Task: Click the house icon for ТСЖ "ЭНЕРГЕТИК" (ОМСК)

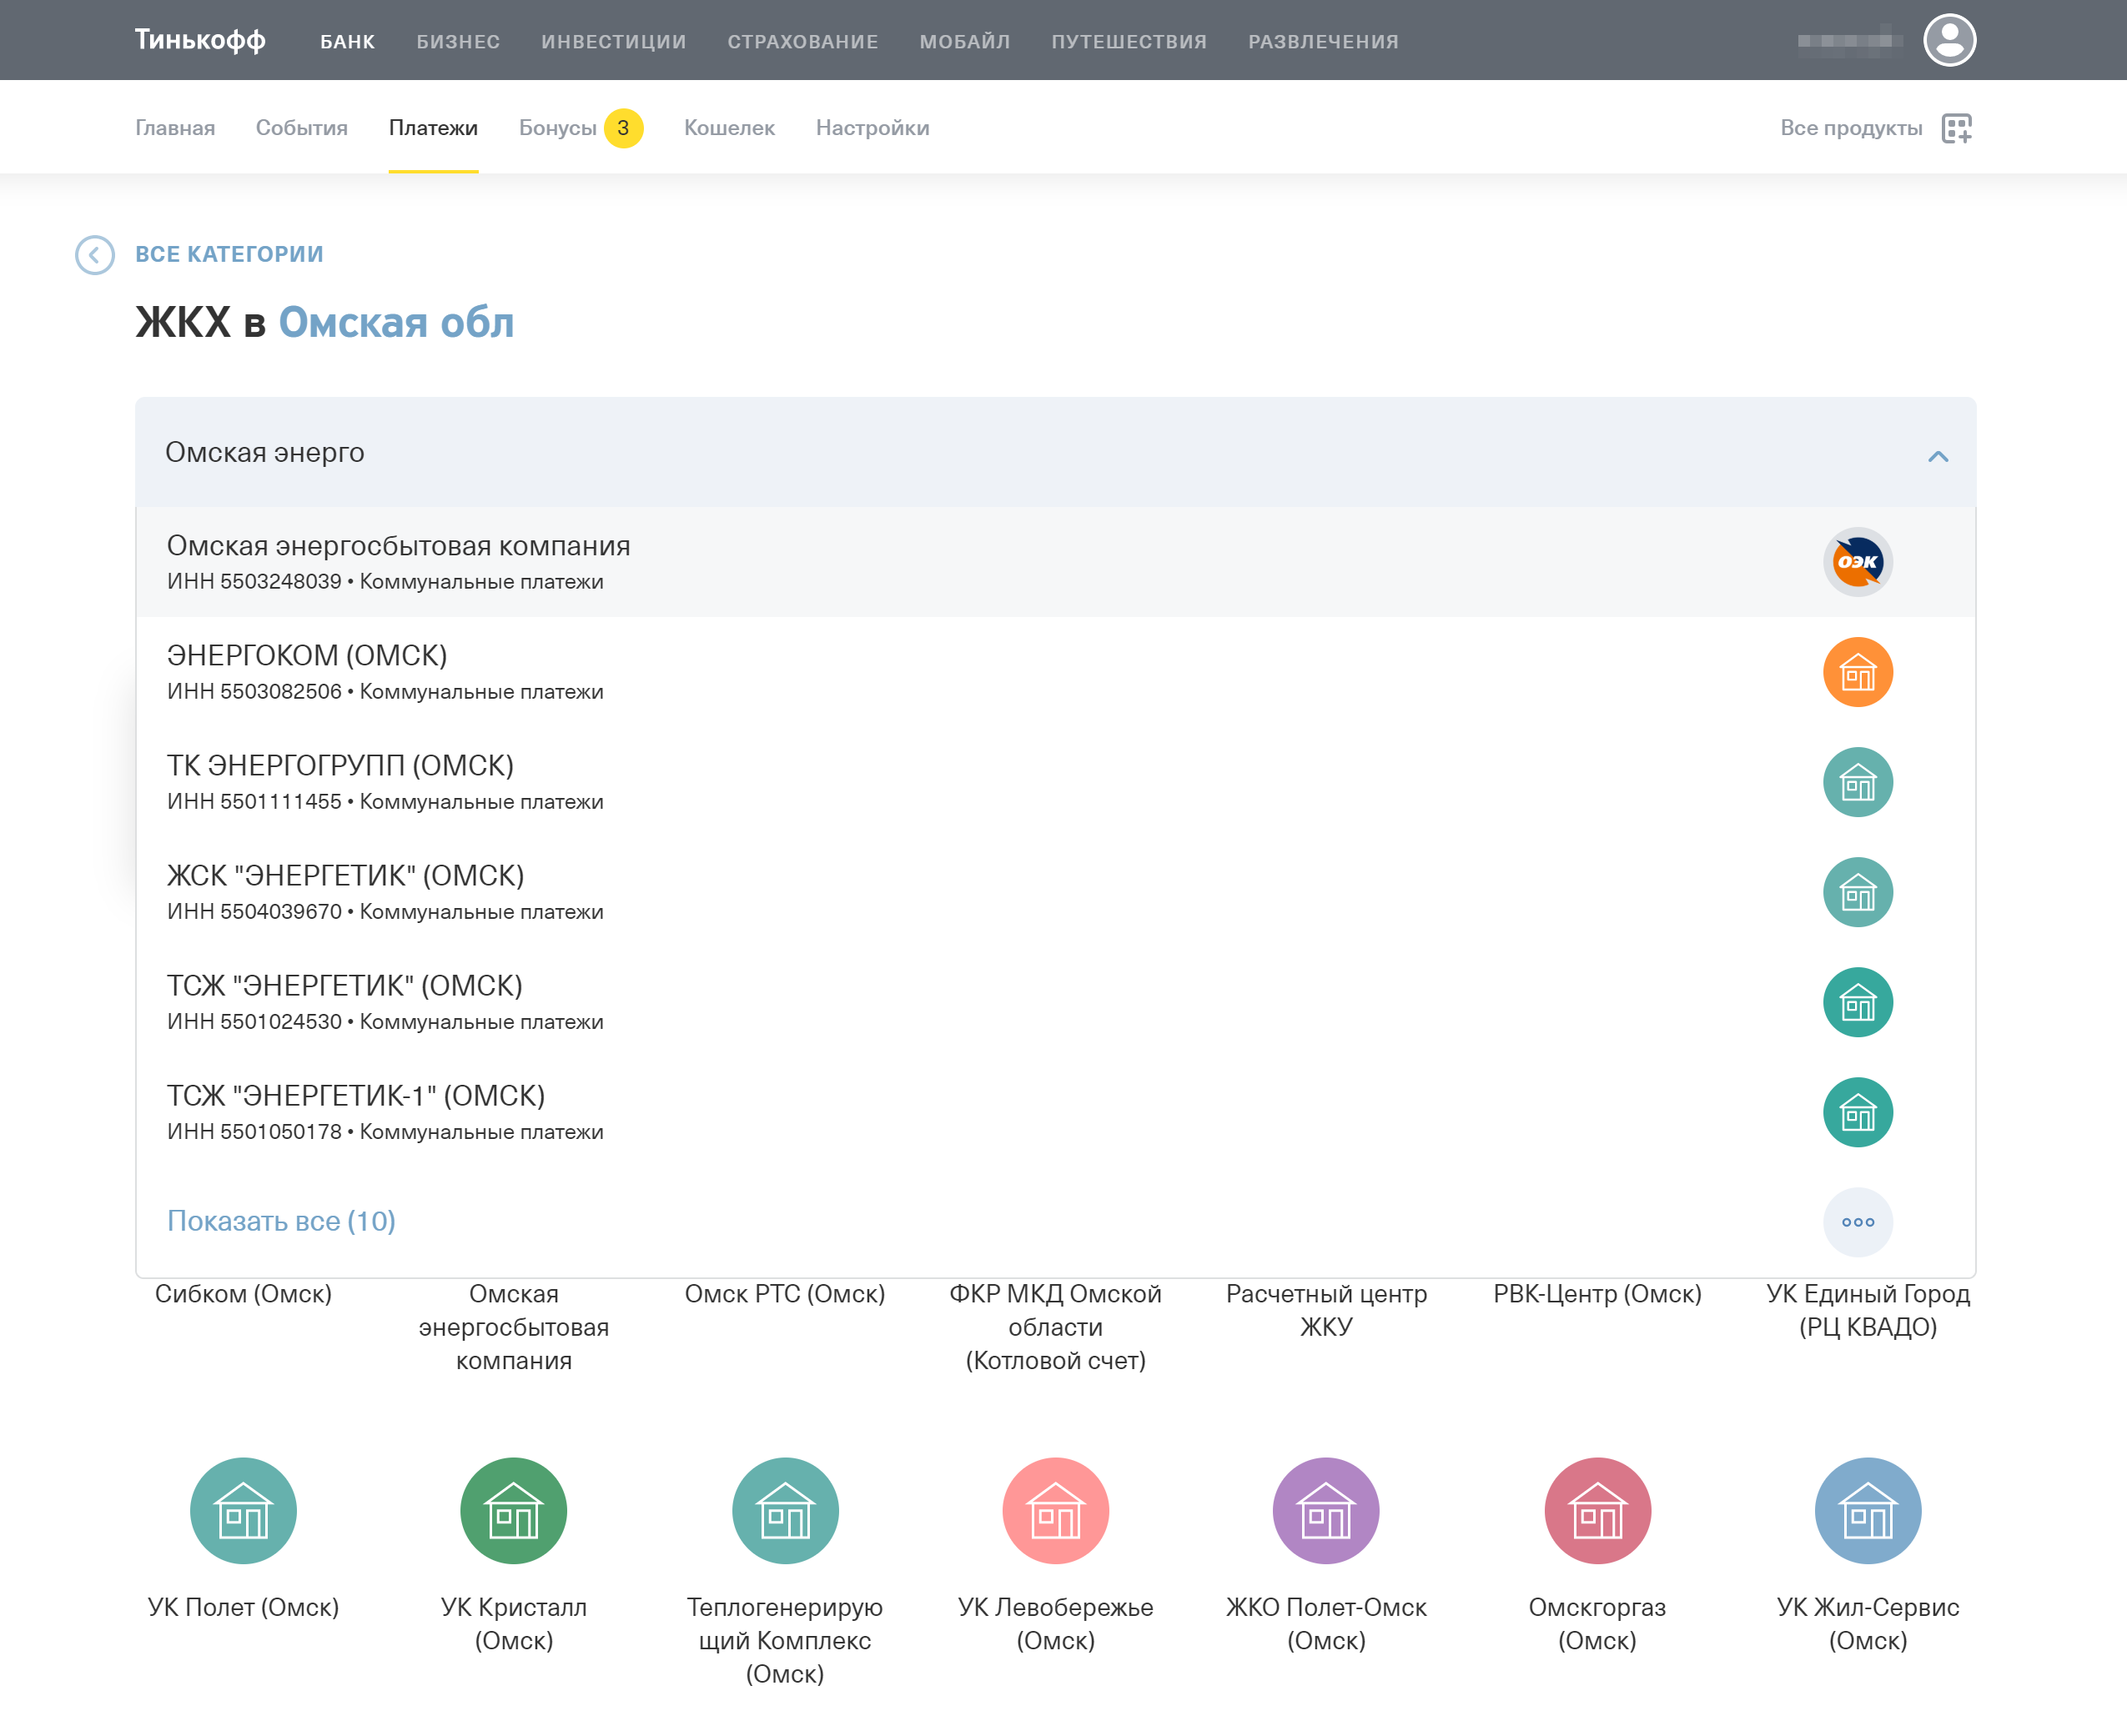Action: (x=1858, y=1002)
